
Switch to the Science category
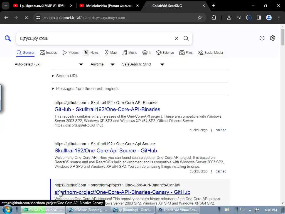(165, 53)
